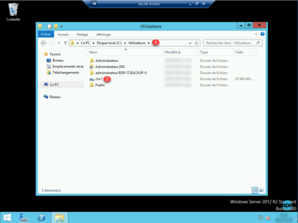298x223 pixels.
Task: Switch to details view layout
Action: point(254,190)
